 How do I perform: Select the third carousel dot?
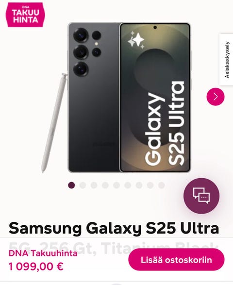94,185
